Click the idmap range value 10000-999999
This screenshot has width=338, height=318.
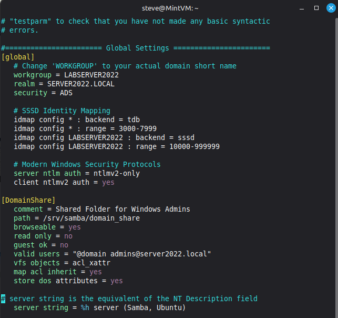click(194, 146)
